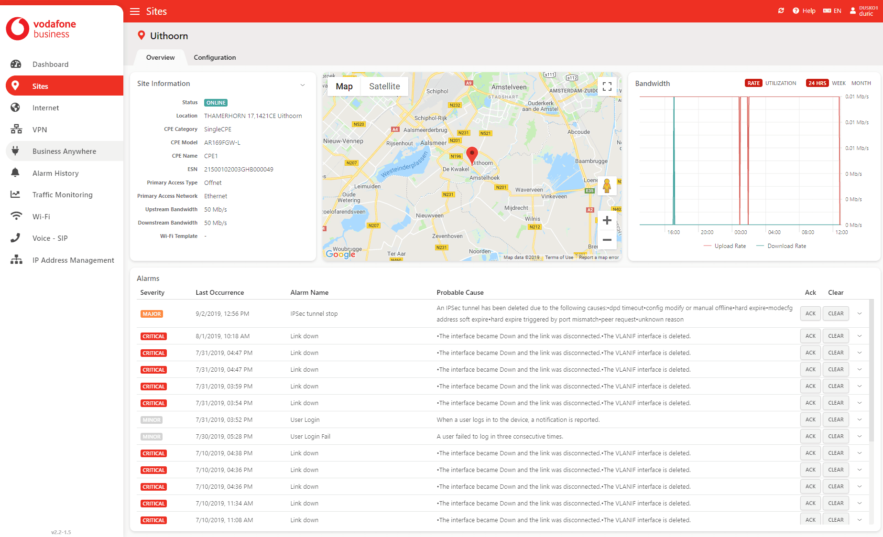883x537 pixels.
Task: Open Alarm History via its bell icon
Action: tap(16, 173)
